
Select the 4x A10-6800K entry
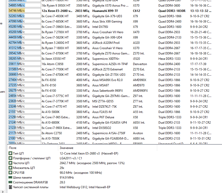click(51, 123)
